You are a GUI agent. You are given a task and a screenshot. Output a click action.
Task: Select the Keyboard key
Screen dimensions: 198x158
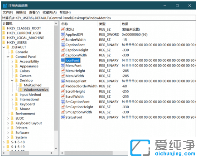[27, 104]
